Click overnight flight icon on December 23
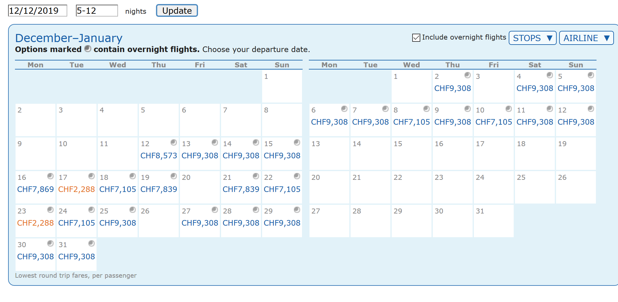 [50, 210]
